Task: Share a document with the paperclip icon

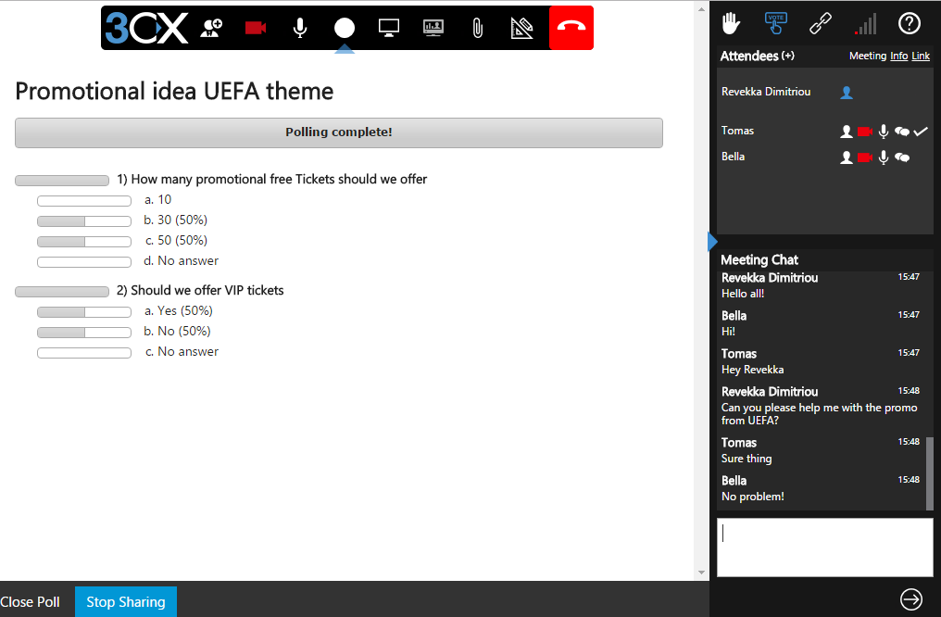Action: point(478,28)
